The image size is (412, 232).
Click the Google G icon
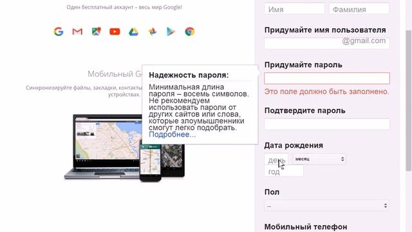pos(59,32)
